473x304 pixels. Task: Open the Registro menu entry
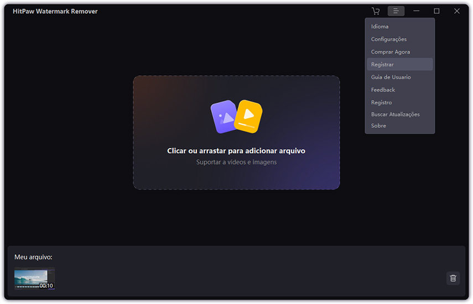click(x=399, y=102)
